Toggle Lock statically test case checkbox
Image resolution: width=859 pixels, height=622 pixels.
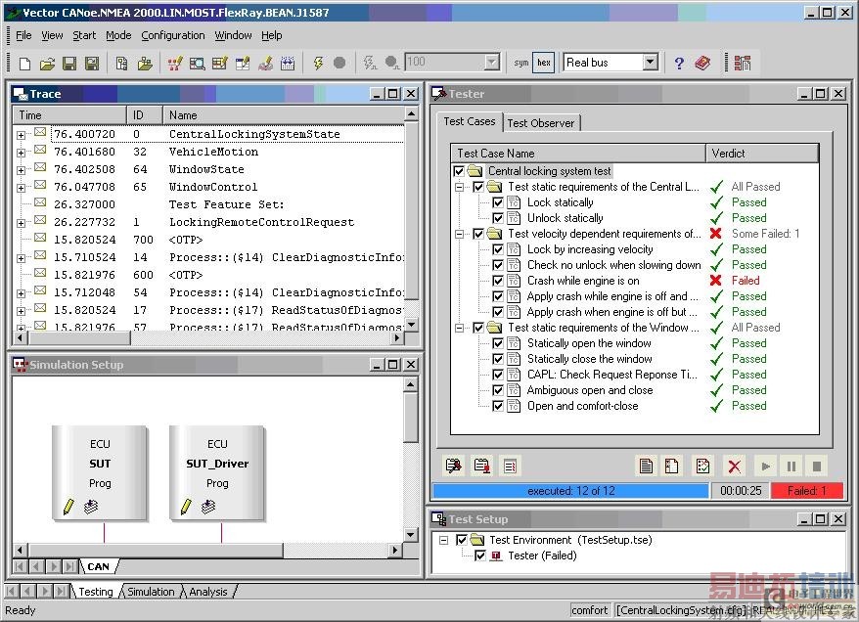pos(497,202)
